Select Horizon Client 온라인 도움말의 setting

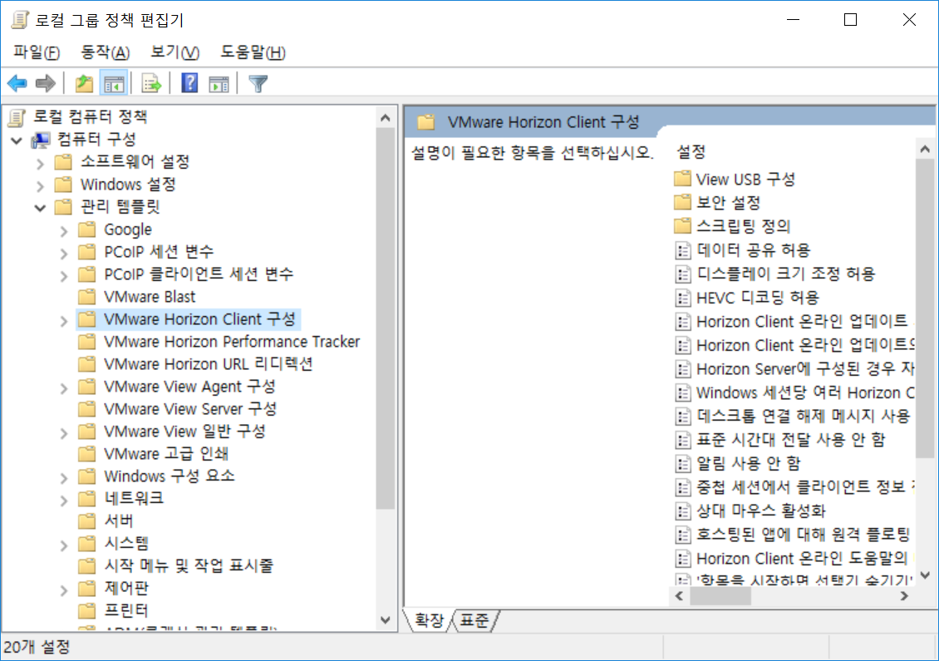pyautogui.click(x=792, y=559)
